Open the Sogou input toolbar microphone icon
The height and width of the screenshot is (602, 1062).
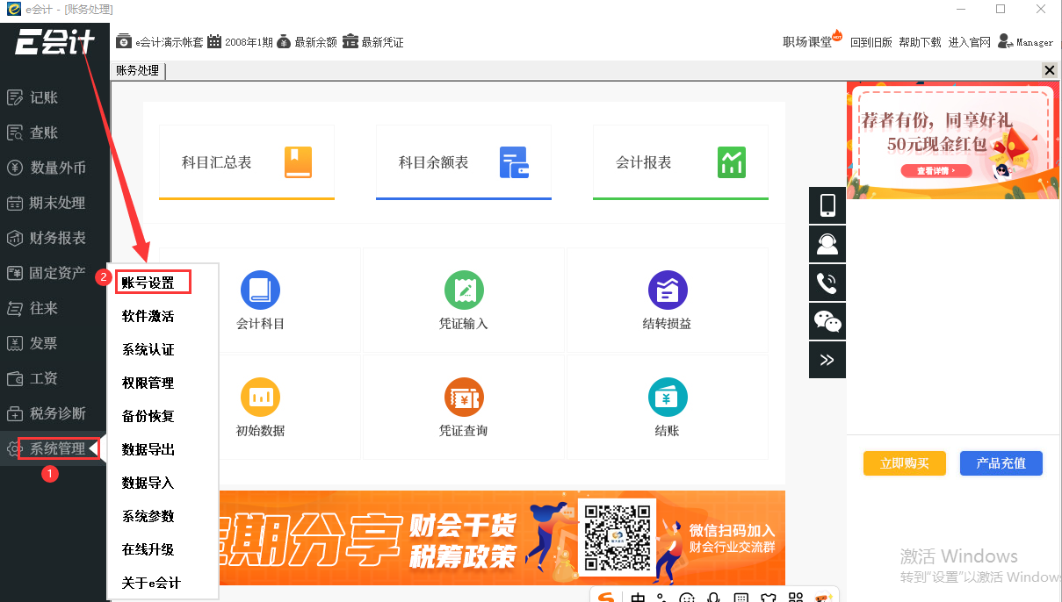[713, 597]
